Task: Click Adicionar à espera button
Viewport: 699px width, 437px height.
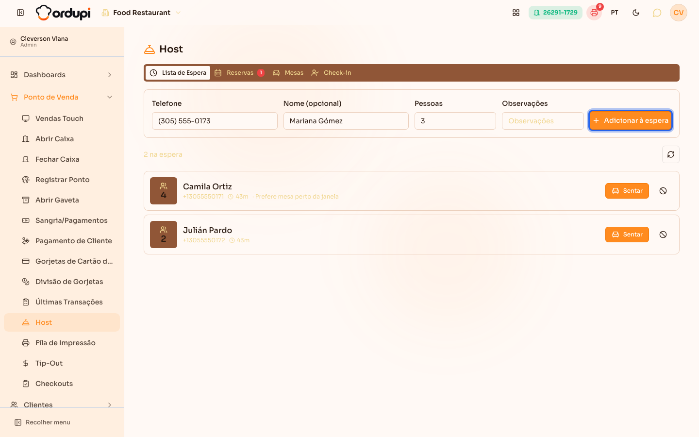Action: (631, 120)
